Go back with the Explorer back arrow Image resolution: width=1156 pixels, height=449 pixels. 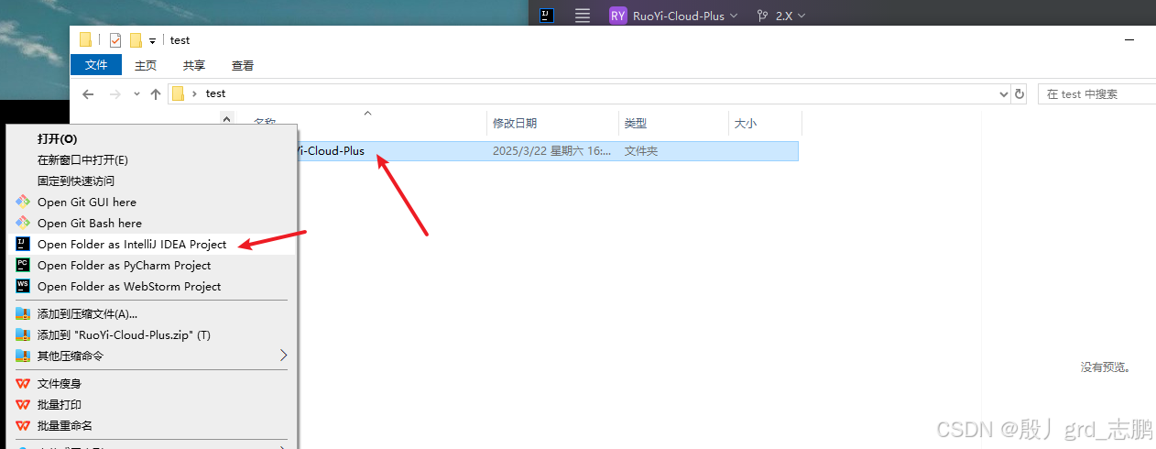point(88,93)
